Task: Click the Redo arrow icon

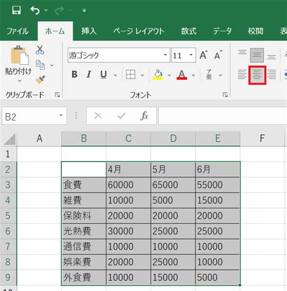Action: click(x=59, y=10)
